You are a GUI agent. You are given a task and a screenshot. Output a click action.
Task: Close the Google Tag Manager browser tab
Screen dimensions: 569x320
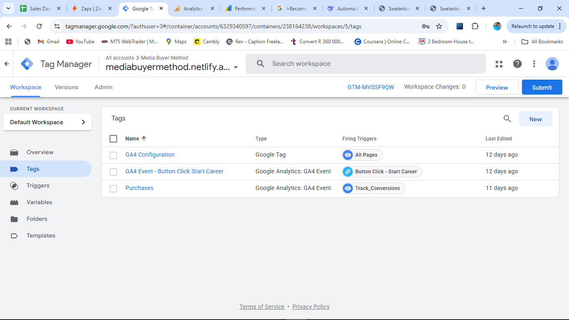[x=161, y=8]
